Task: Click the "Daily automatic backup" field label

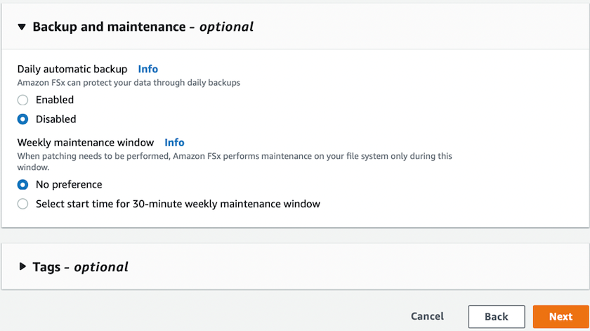Action: pyautogui.click(x=72, y=69)
